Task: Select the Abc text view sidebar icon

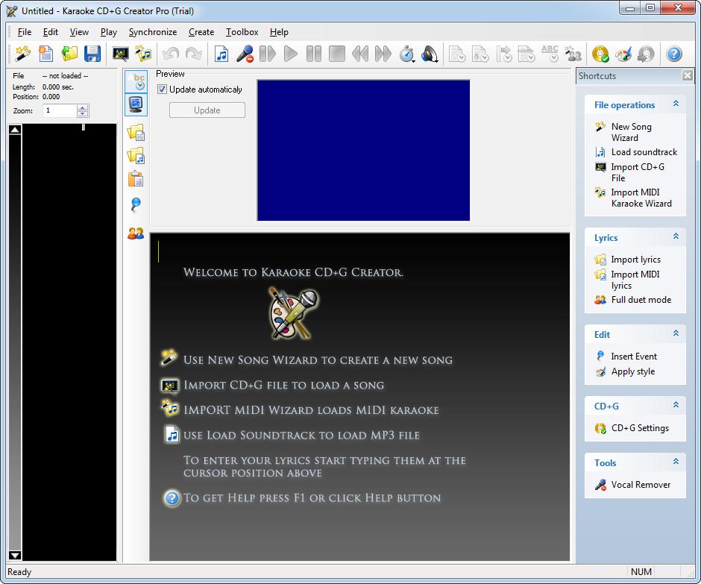Action: click(136, 81)
